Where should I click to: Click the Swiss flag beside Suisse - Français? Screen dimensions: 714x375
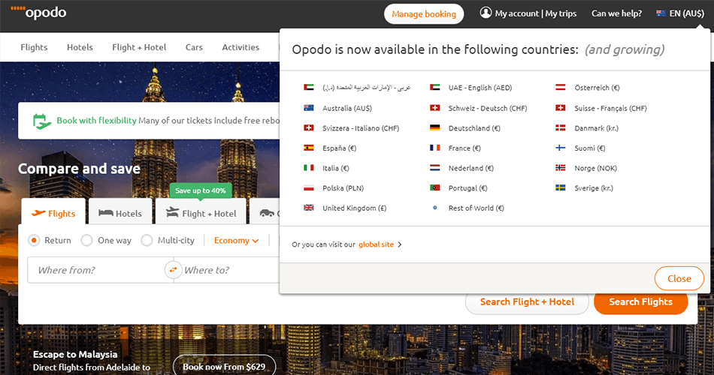[561, 108]
